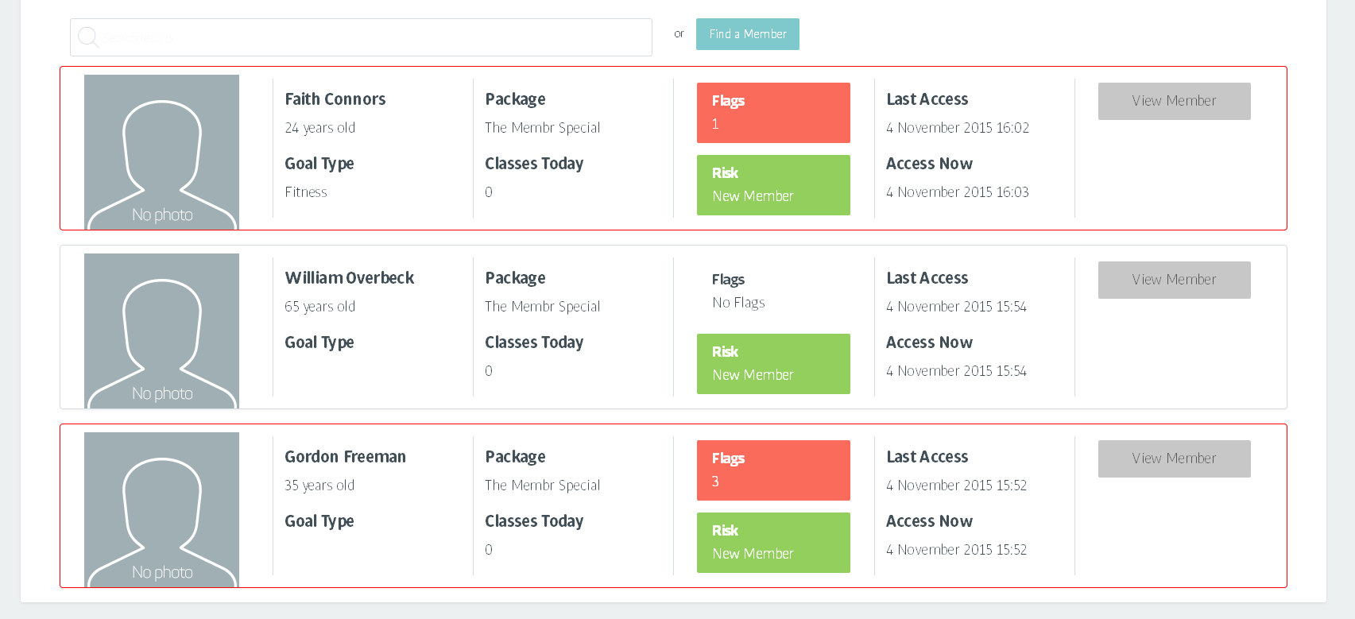Click Faith Connors' Access Now timestamp
Viewport: 1355px width, 619px height.
pos(958,192)
